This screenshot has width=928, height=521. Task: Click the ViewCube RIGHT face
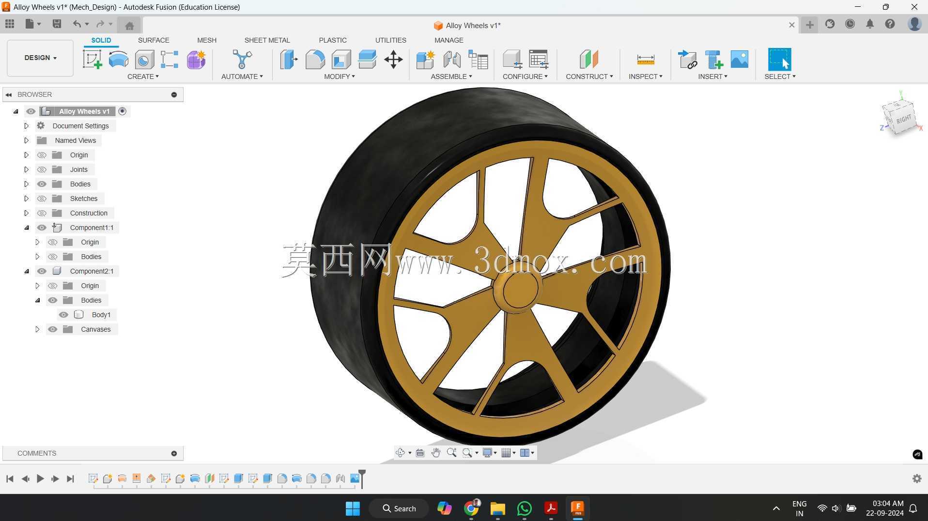[903, 120]
